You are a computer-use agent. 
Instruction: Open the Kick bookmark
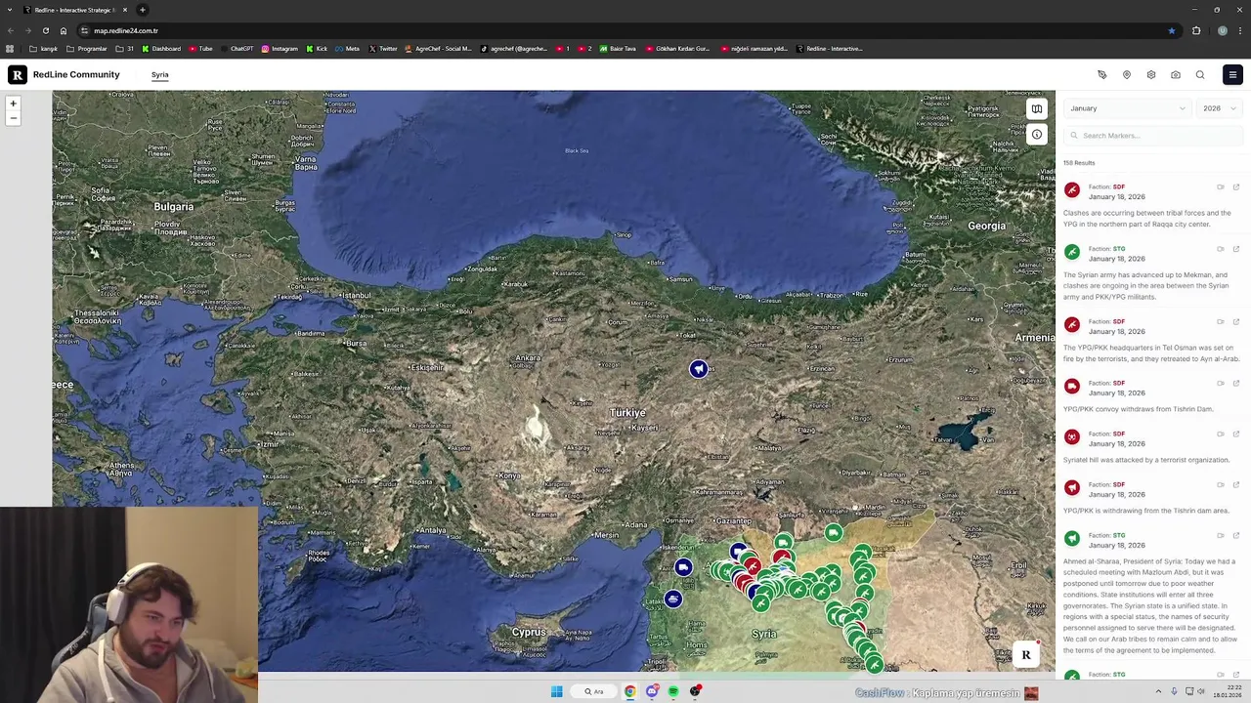pos(317,49)
